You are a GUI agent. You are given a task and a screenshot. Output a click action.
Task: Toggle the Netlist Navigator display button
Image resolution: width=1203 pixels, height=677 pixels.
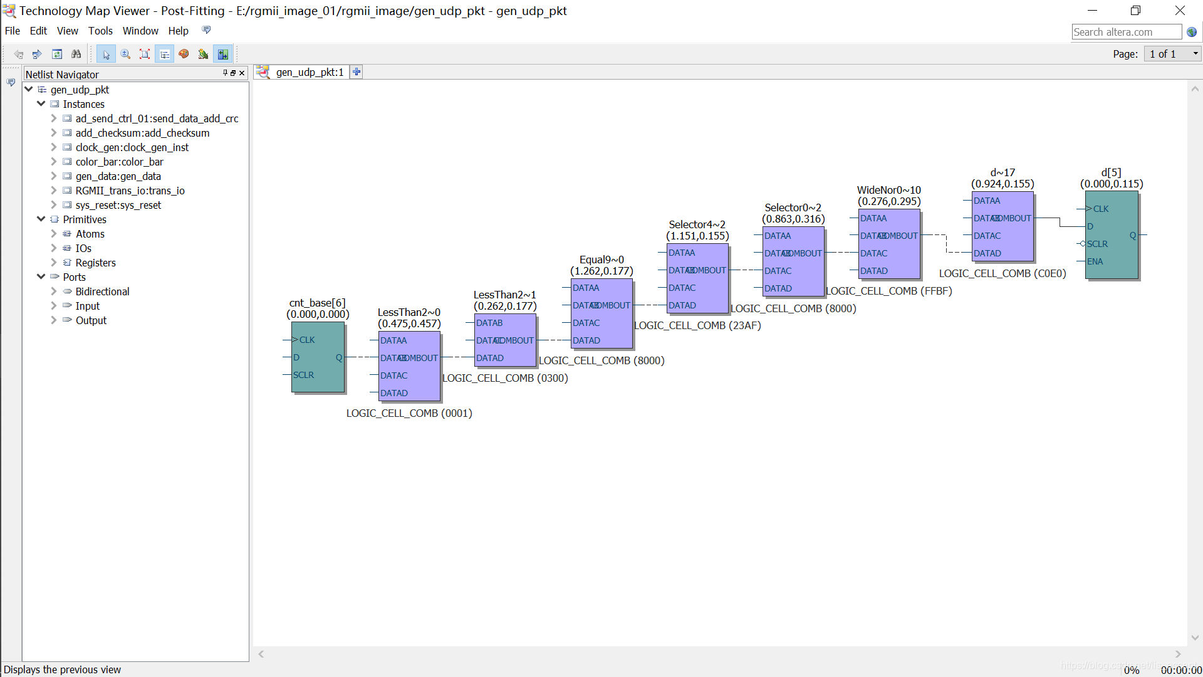click(164, 55)
